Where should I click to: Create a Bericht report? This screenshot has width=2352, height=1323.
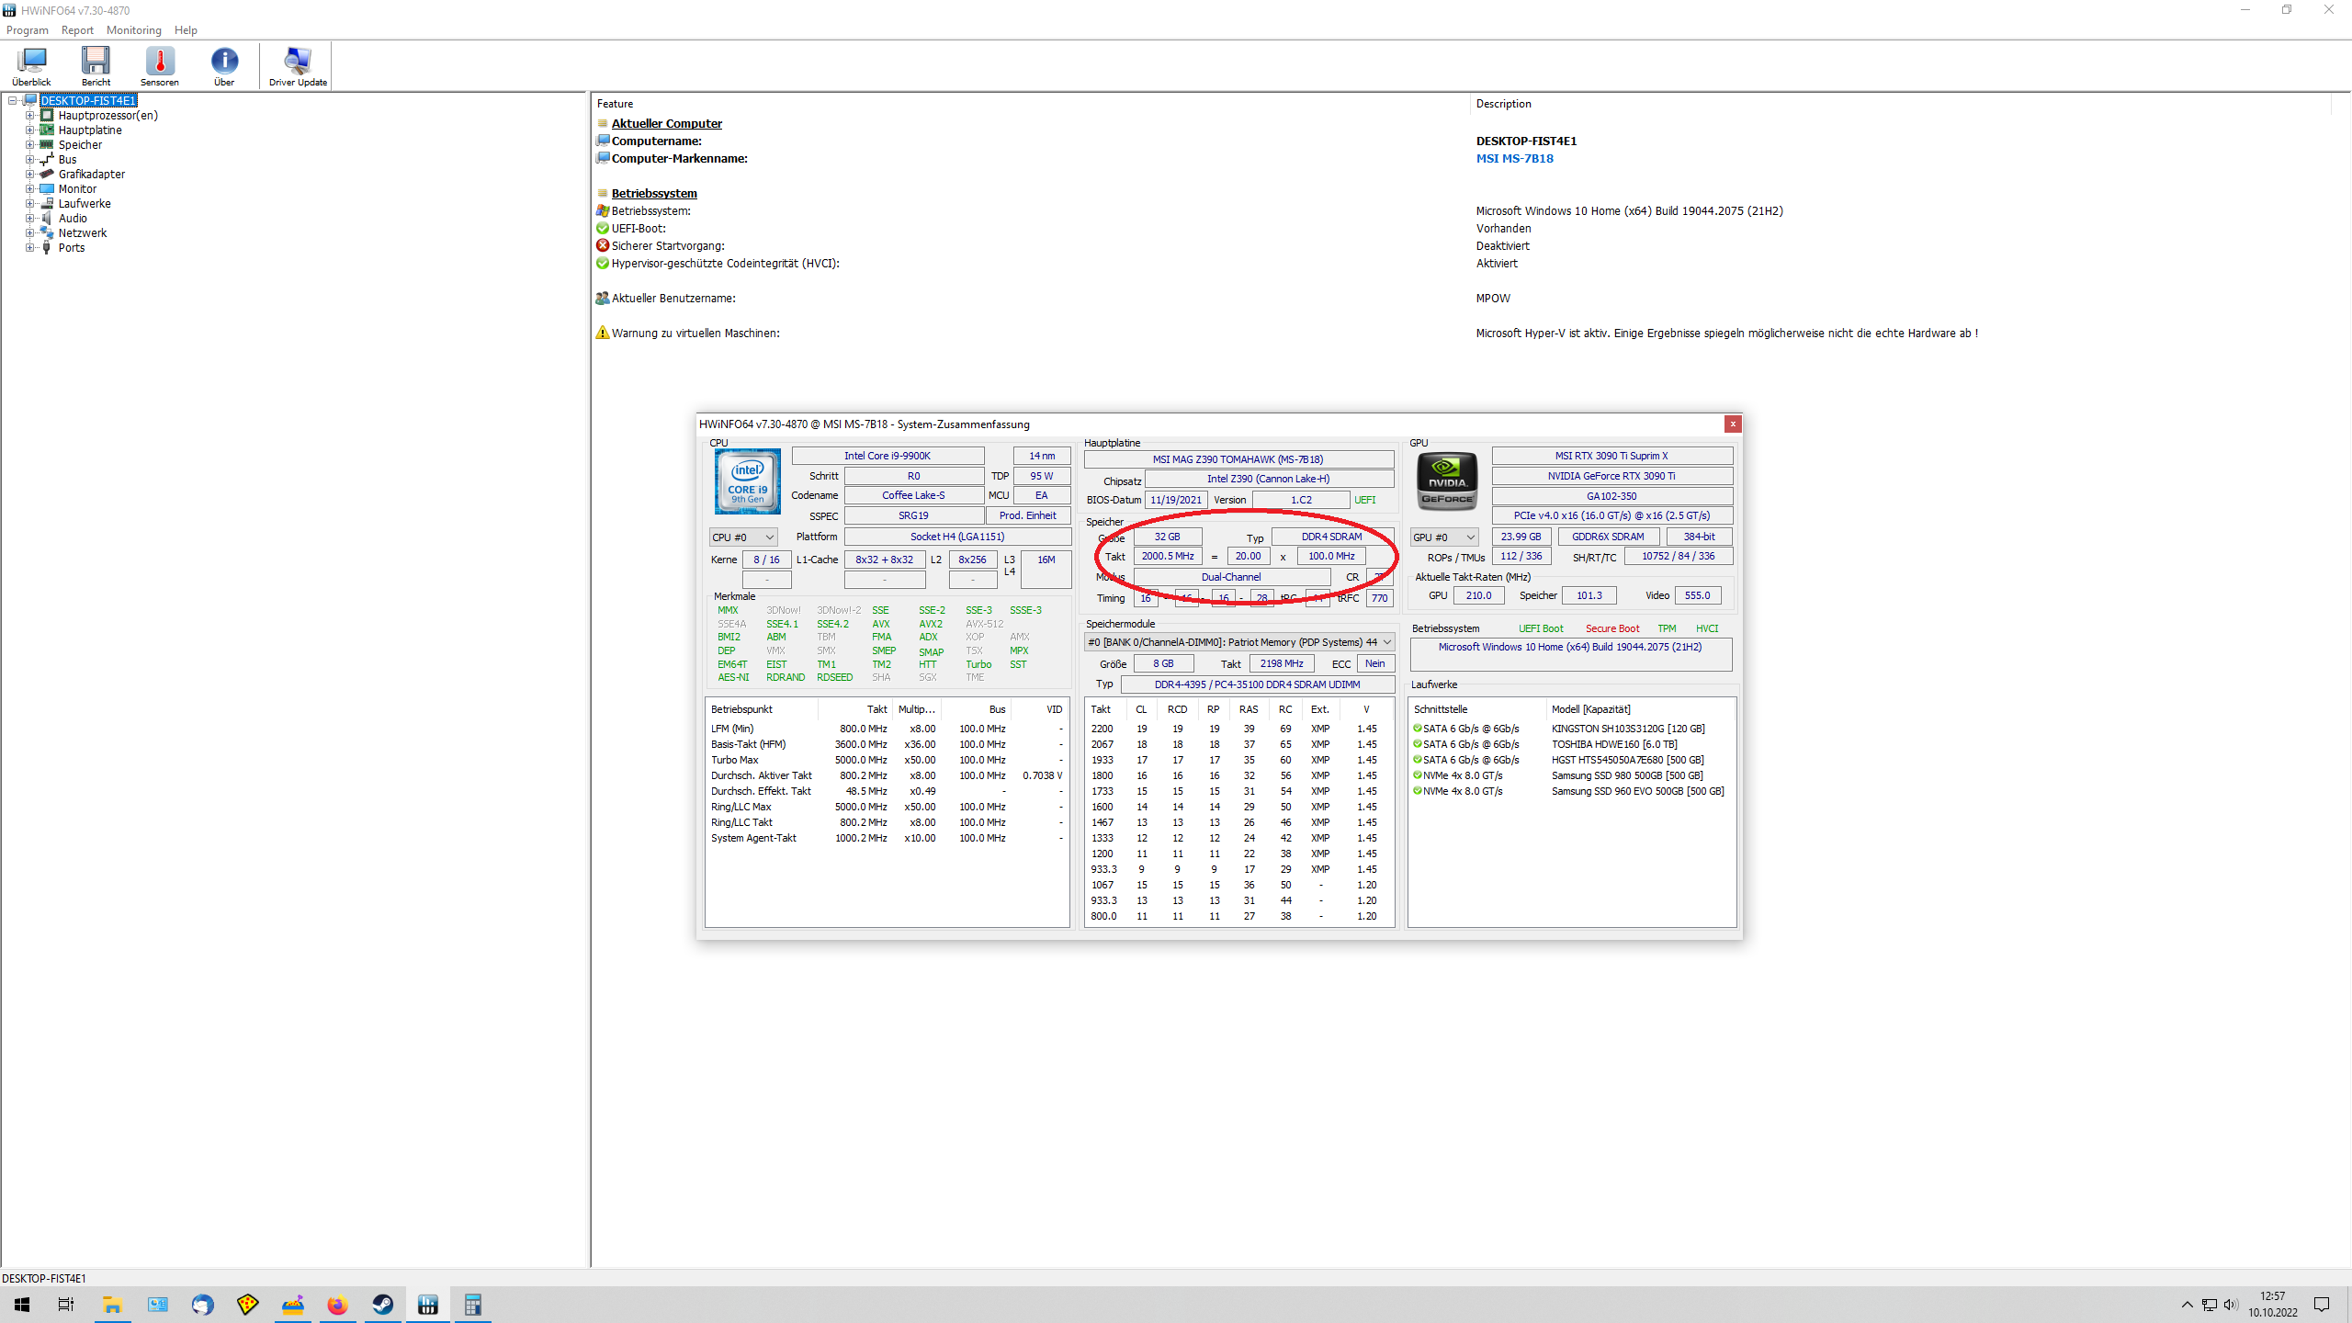pyautogui.click(x=96, y=64)
